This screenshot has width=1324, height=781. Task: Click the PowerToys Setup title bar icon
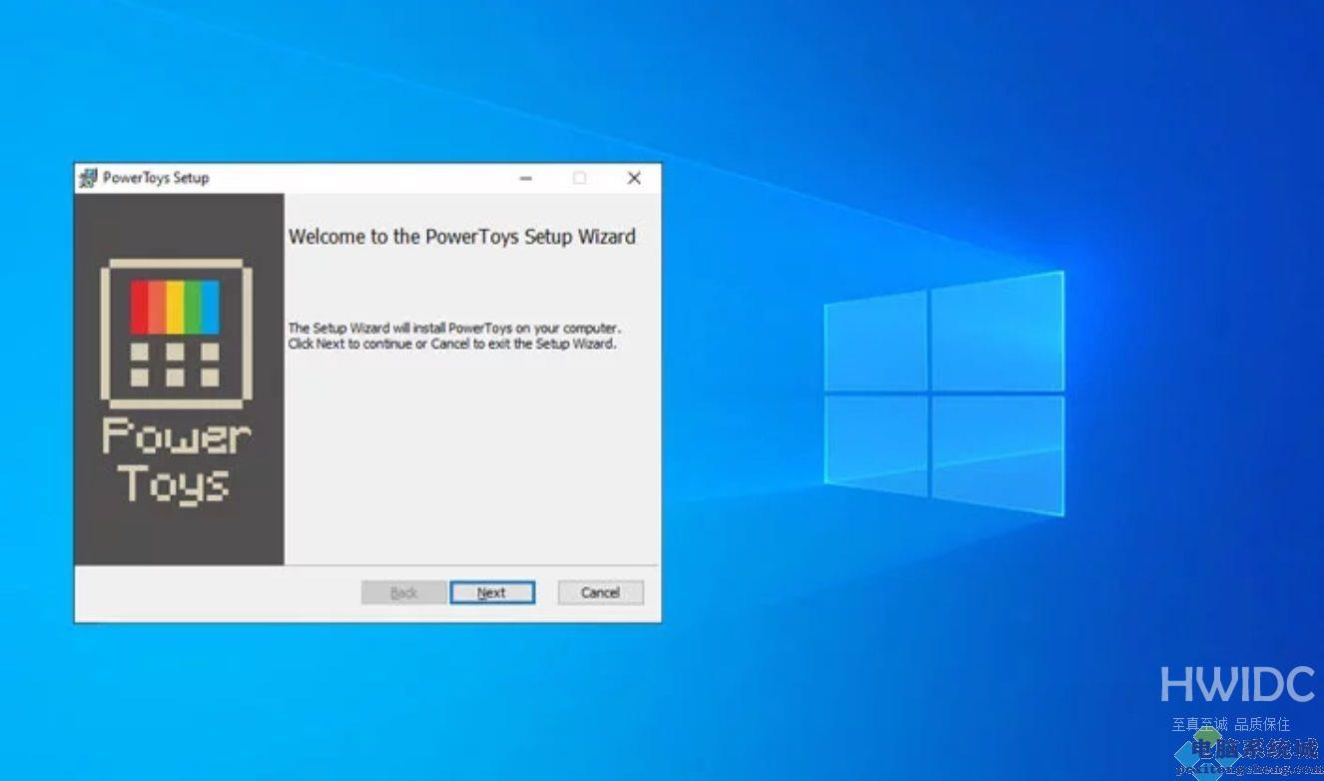click(x=88, y=178)
